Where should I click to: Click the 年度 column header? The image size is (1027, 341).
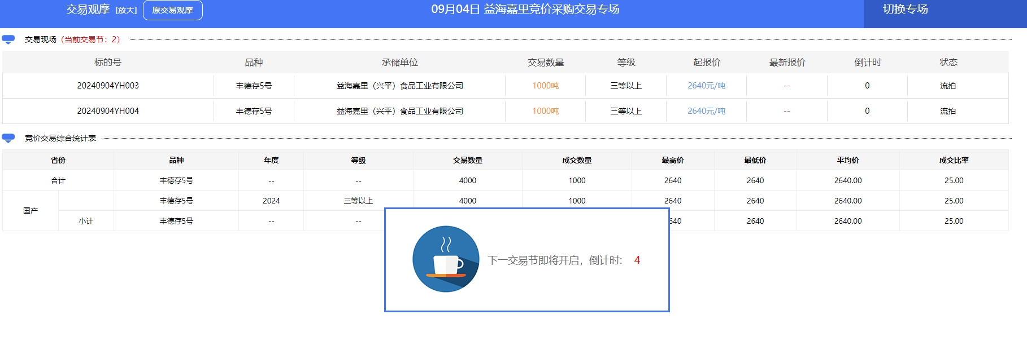coord(271,160)
